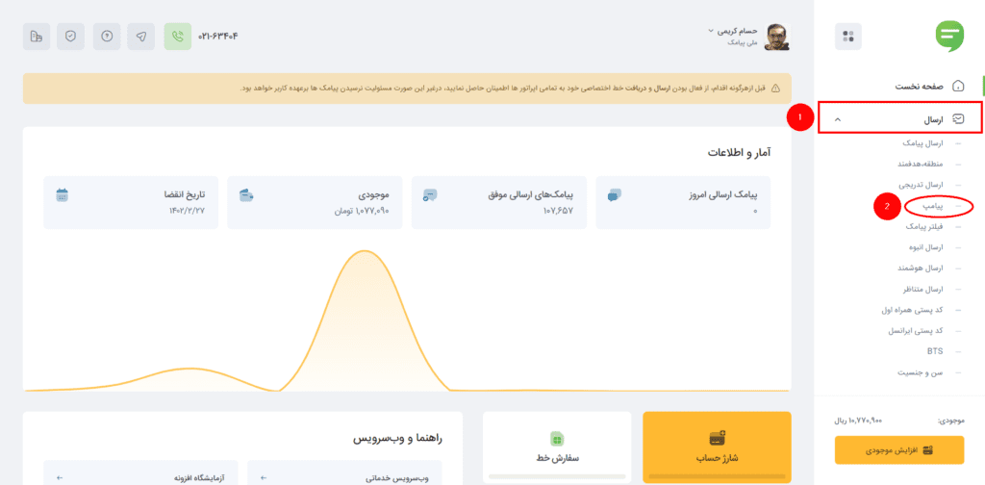Click message icon on پیامک‌های ارسالی موفق
The image size is (985, 485).
(430, 195)
